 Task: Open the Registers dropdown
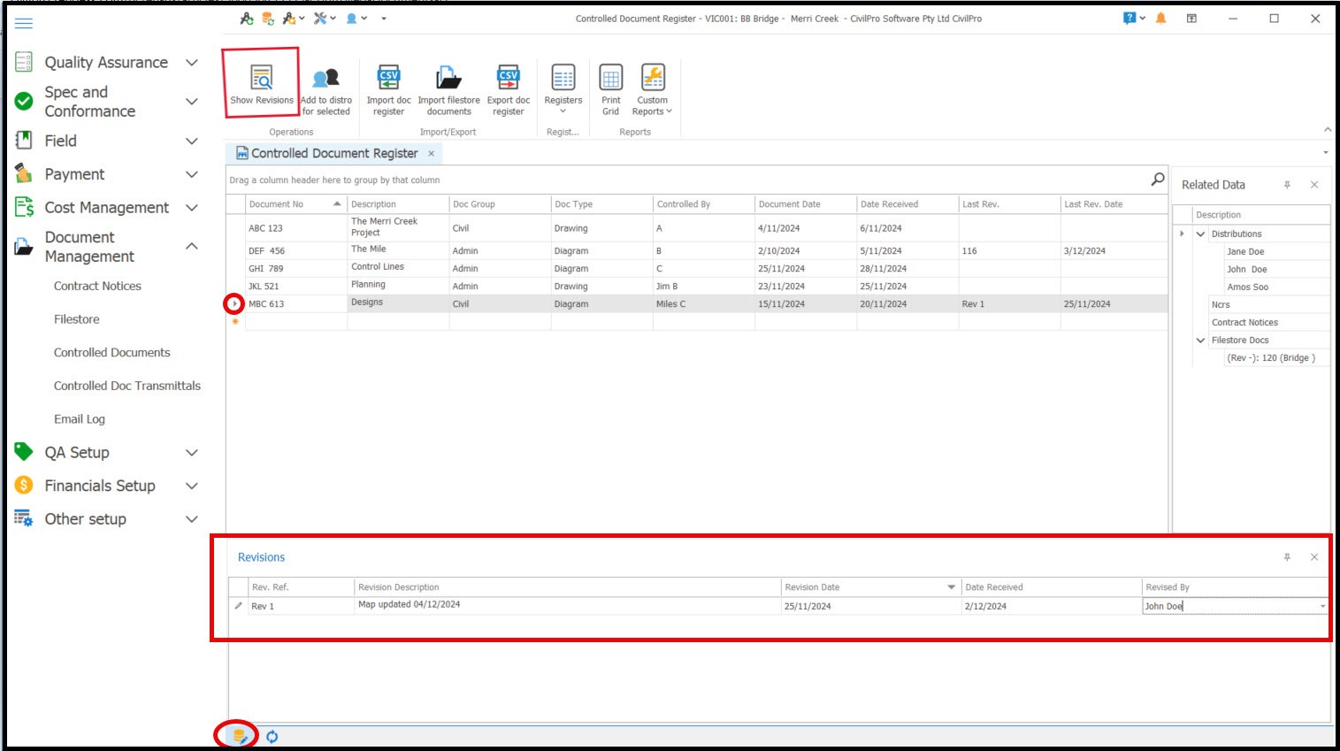pyautogui.click(x=563, y=88)
